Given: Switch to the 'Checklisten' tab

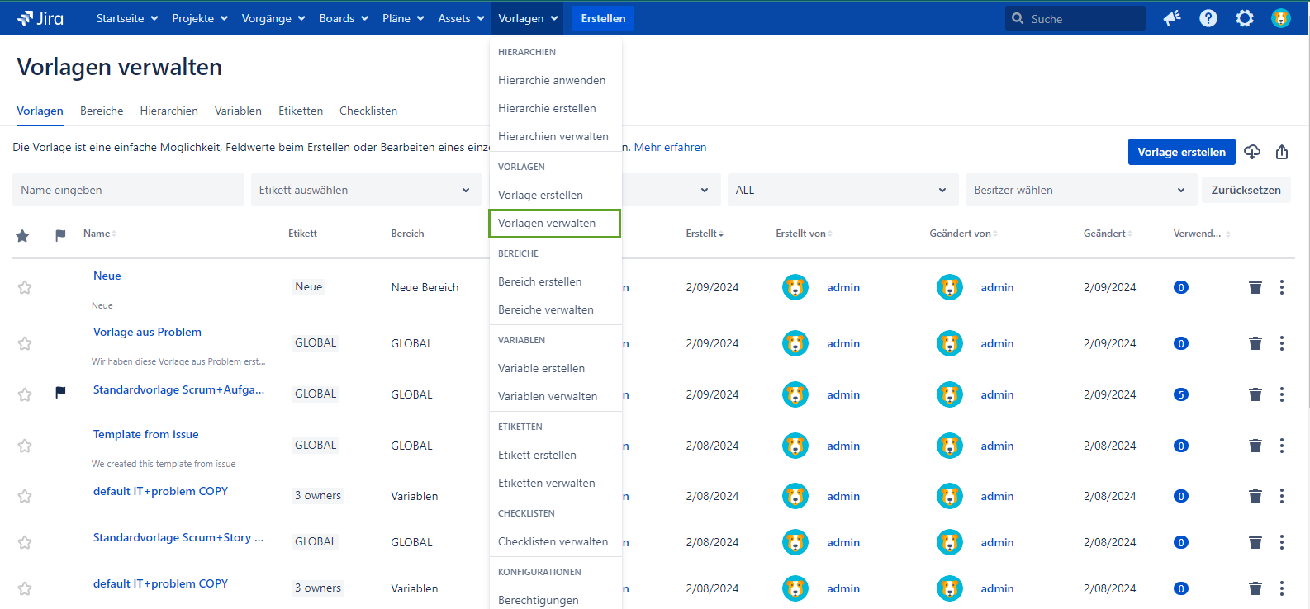Looking at the screenshot, I should [368, 111].
